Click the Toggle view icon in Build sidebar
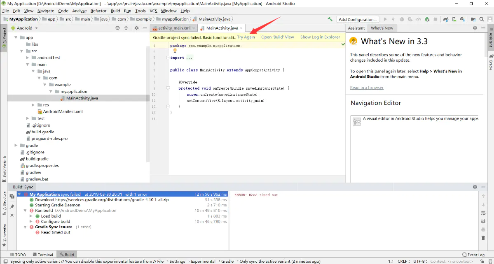The height and width of the screenshot is (264, 494). (x=12, y=197)
